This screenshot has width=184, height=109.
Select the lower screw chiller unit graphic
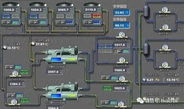click(62, 92)
